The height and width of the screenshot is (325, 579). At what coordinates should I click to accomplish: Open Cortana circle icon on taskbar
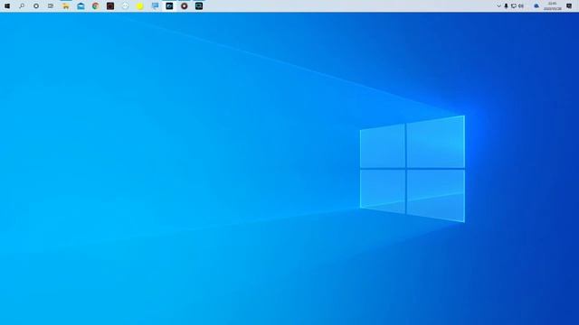click(x=36, y=6)
